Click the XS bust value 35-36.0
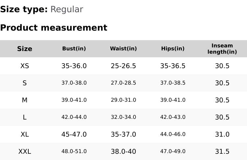Screen dimensions: 247x160 coord(74,66)
